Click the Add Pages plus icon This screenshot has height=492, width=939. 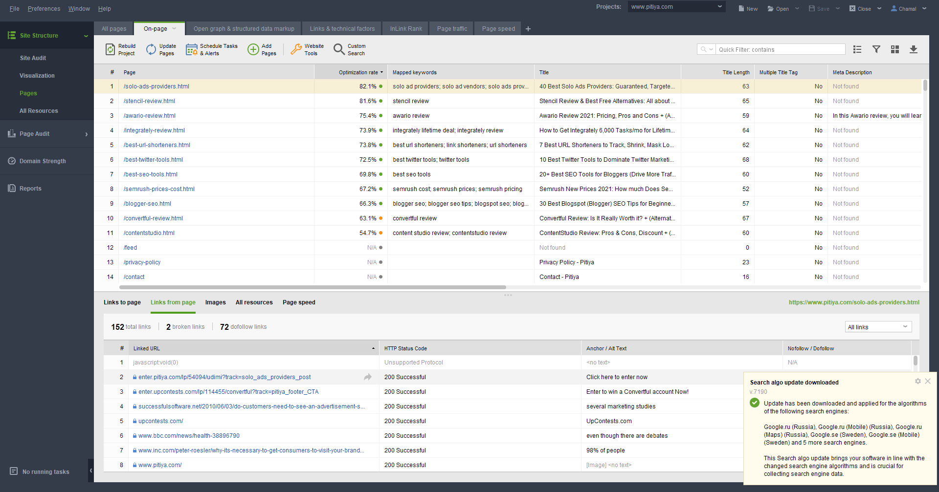click(x=253, y=49)
